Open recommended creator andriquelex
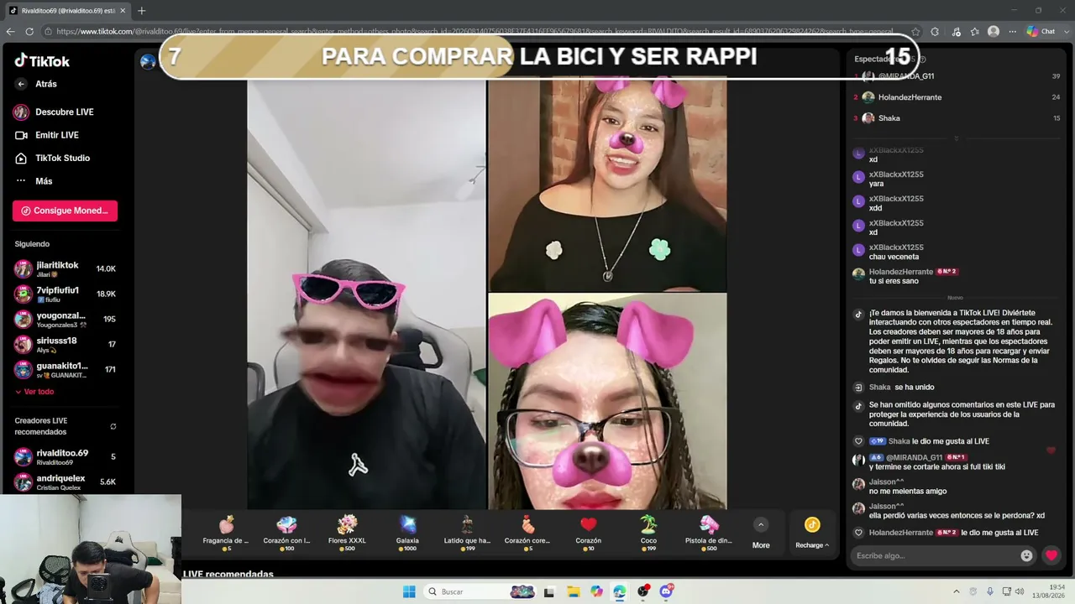The image size is (1075, 604). click(65, 482)
